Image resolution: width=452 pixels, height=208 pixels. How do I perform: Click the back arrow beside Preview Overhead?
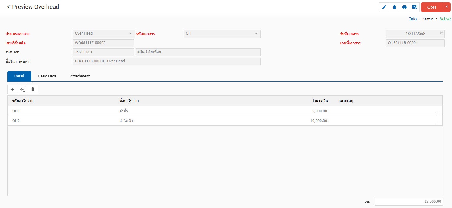pos(9,7)
